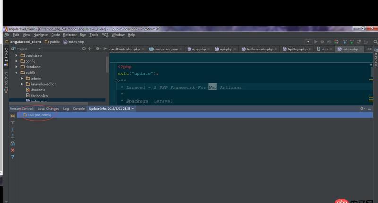Click the red X icon in Version Control
Viewport: 378px width, 203px height.
tap(13, 150)
